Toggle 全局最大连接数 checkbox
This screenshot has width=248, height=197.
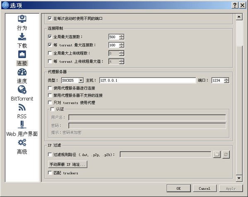tap(50, 37)
